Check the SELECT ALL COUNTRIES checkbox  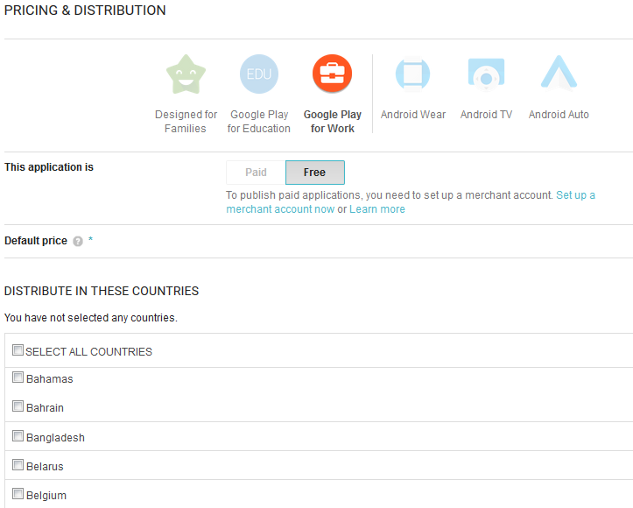[18, 350]
